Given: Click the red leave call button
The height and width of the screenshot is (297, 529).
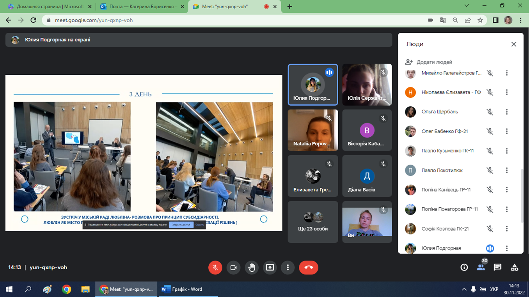Looking at the screenshot, I should click(308, 267).
